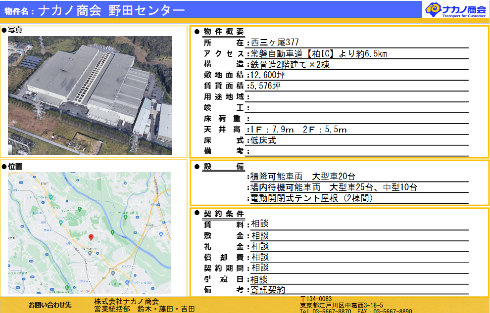Image resolution: width=490 pixels, height=313 pixels.
Task: Click the 設備 section heading
Action: pyautogui.click(x=223, y=167)
